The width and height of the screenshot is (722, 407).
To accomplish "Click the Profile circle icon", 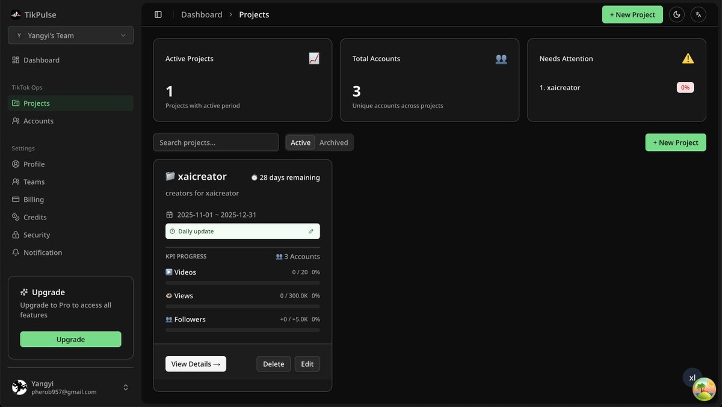I will (16, 164).
